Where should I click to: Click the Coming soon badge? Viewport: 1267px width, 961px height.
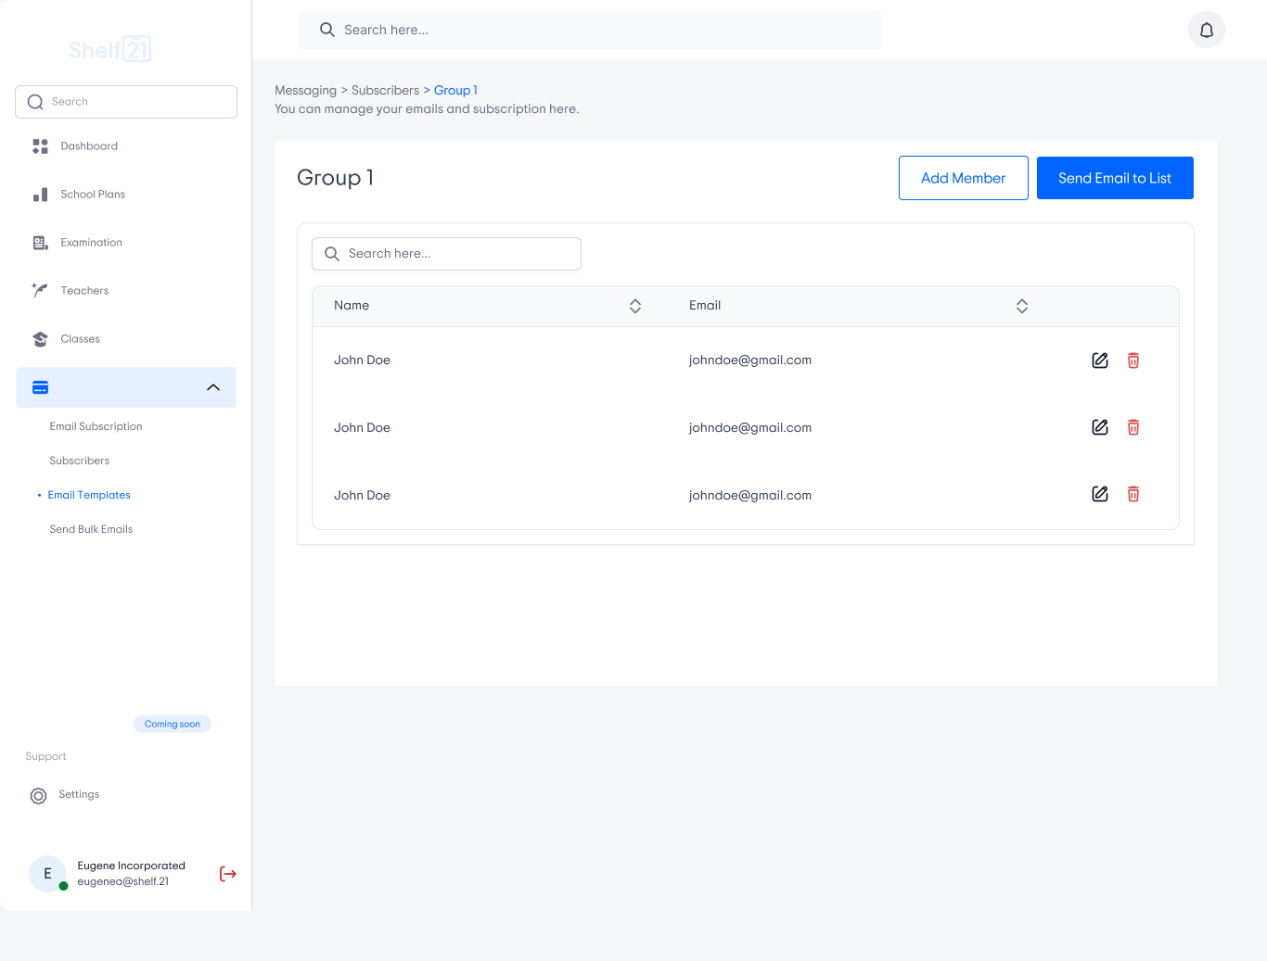coord(173,724)
